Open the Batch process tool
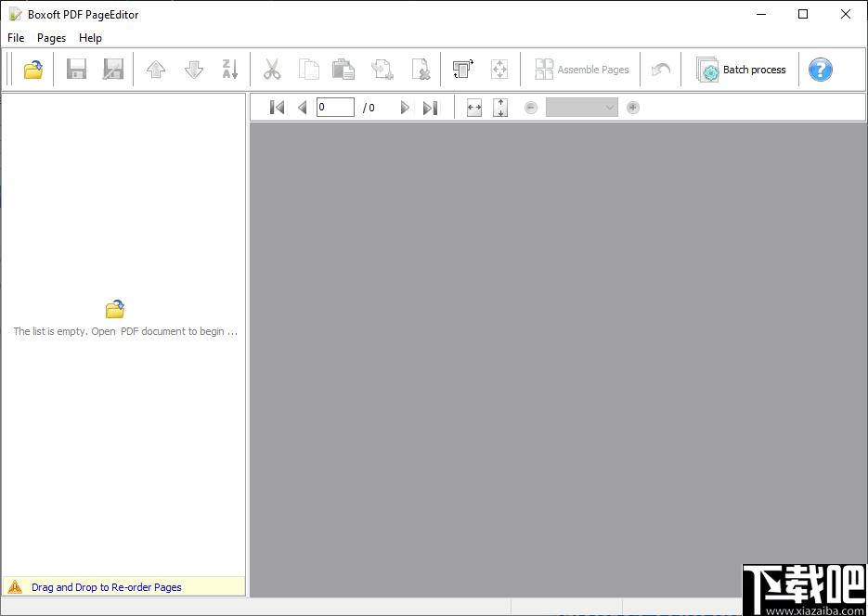868x616 pixels. 741,70
